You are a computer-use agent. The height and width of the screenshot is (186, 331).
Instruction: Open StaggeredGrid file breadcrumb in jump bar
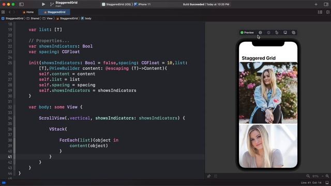pyautogui.click(x=67, y=19)
